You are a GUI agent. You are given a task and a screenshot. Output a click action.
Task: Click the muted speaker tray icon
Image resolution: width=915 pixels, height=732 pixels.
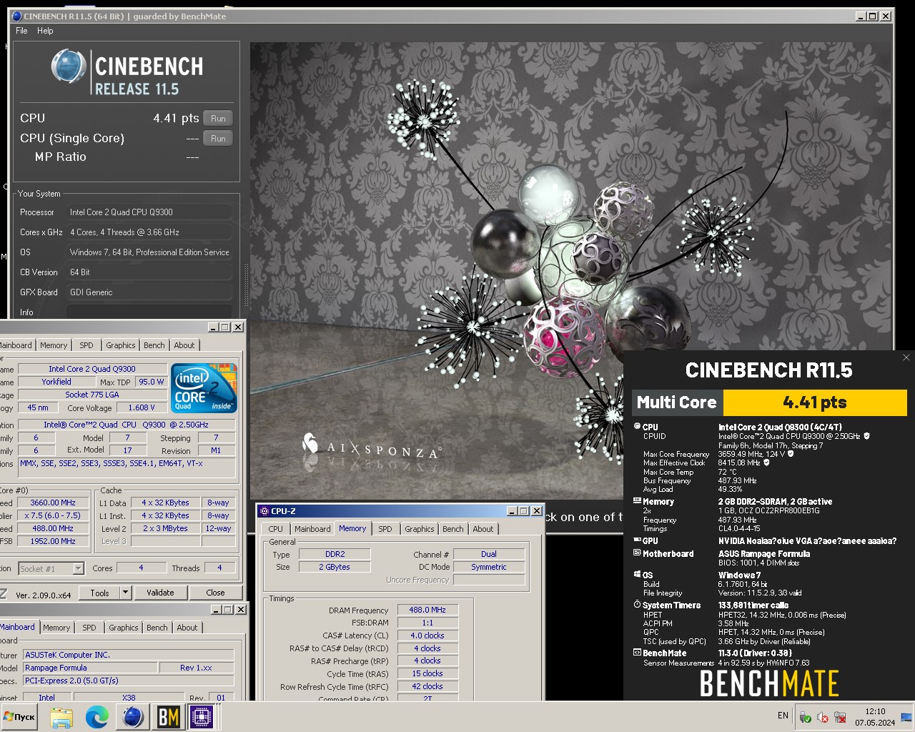(x=823, y=717)
